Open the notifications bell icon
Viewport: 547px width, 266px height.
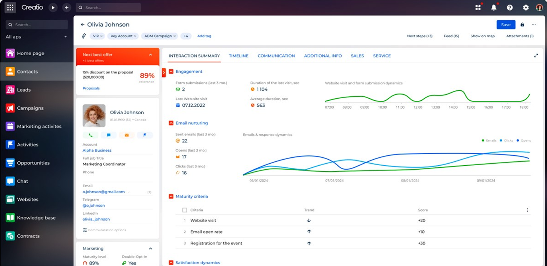(x=494, y=8)
